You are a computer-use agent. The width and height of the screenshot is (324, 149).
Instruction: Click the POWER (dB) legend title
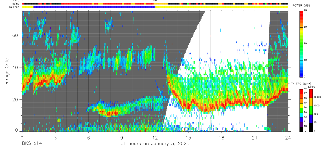click(301, 6)
